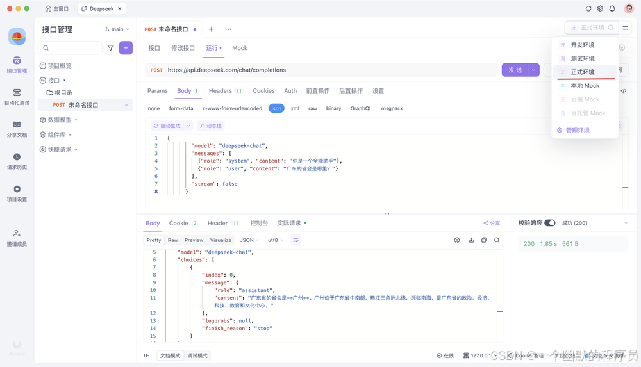
Task: Open the 请求历史 sidebar section
Action: click(x=17, y=161)
